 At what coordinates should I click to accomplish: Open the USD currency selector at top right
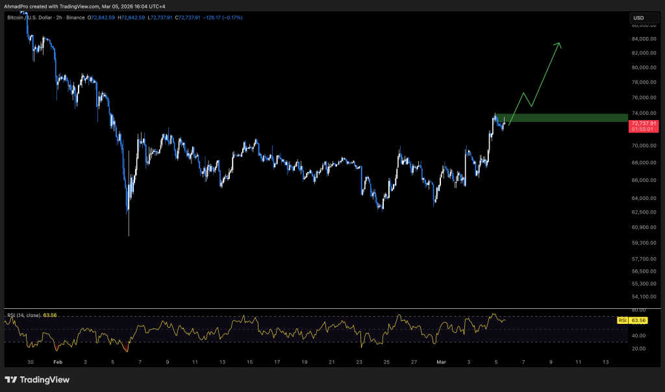tap(639, 18)
